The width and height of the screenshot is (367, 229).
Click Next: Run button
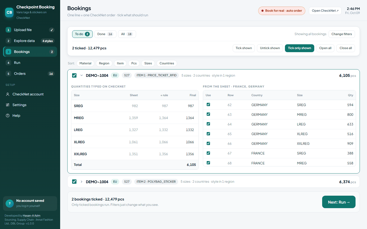[339, 202]
